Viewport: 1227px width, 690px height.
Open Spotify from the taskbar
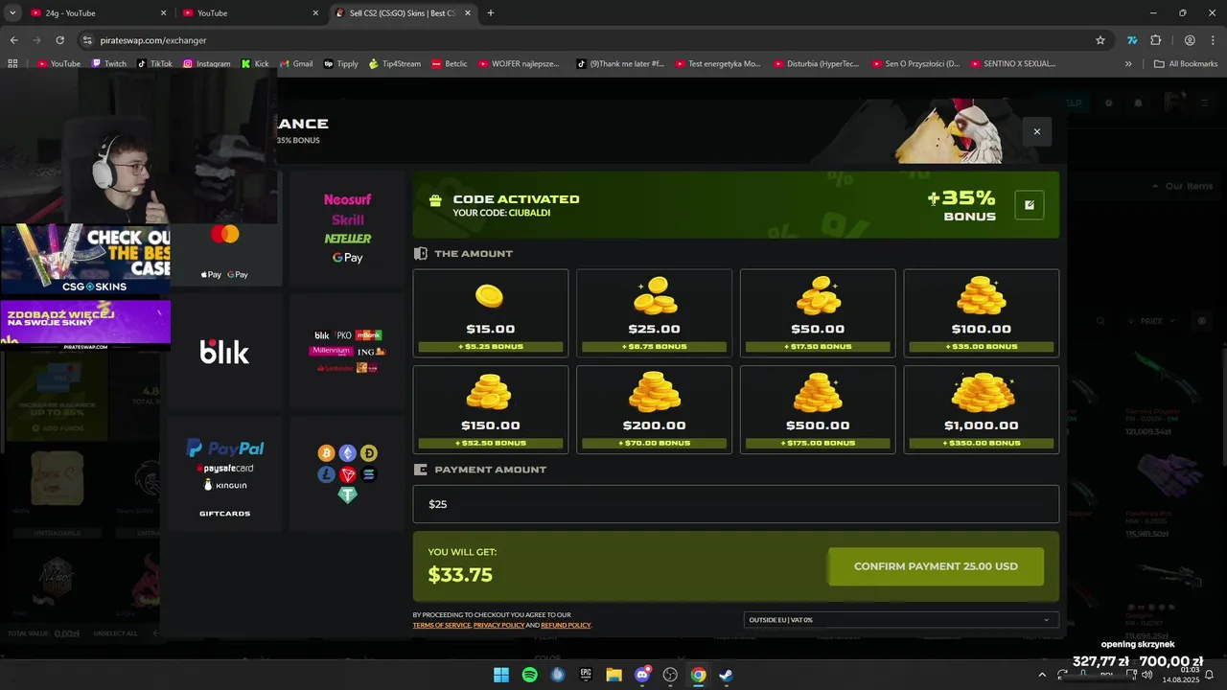(529, 675)
